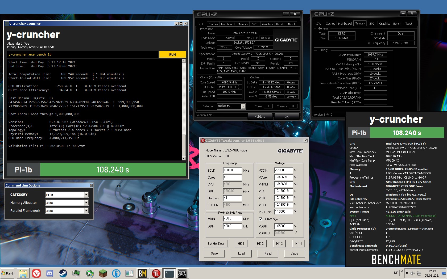This screenshot has height=279, width=447.
Task: Switch to TweakLauncher in the taskbar
Action: (x=156, y=273)
